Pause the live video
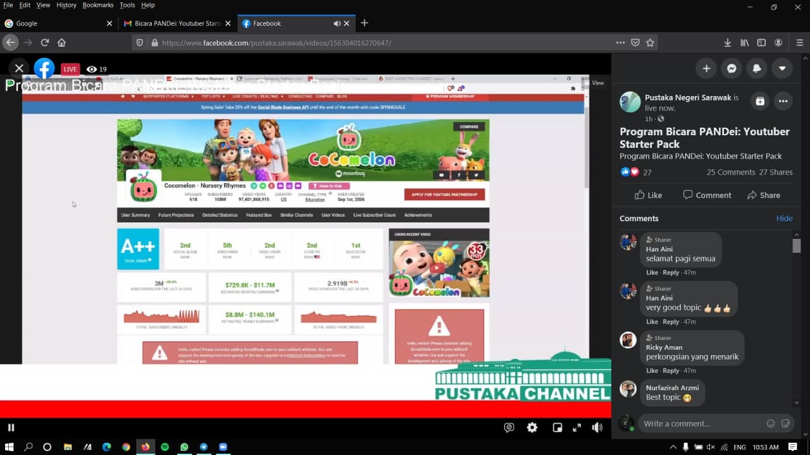Viewport: 810px width, 455px height. point(11,427)
